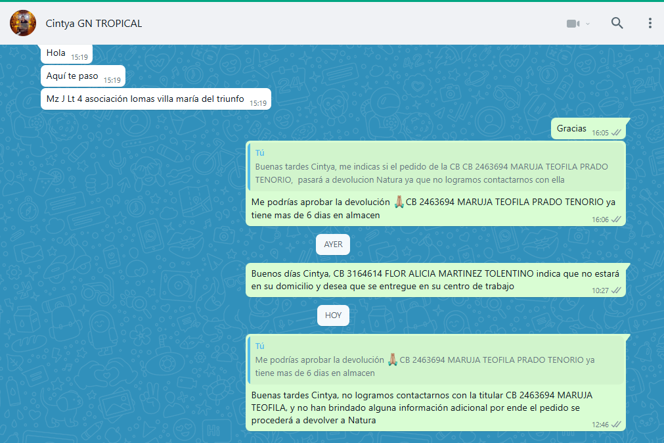Screen dimensions: 664x443
Task: Click read ticks on the 10:27 message
Action: tap(616, 291)
